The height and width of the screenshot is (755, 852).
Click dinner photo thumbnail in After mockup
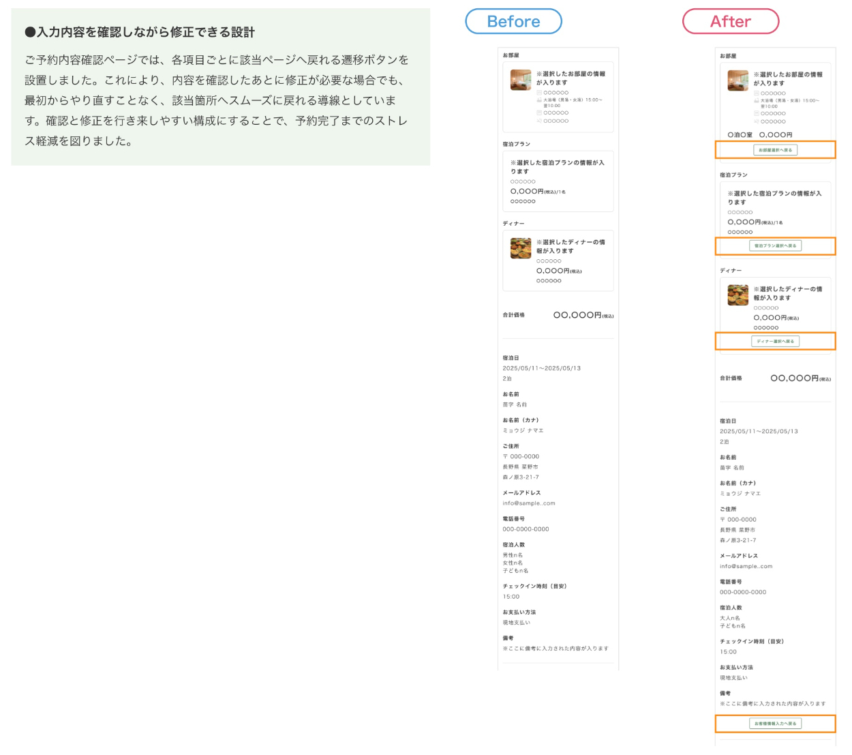click(737, 295)
